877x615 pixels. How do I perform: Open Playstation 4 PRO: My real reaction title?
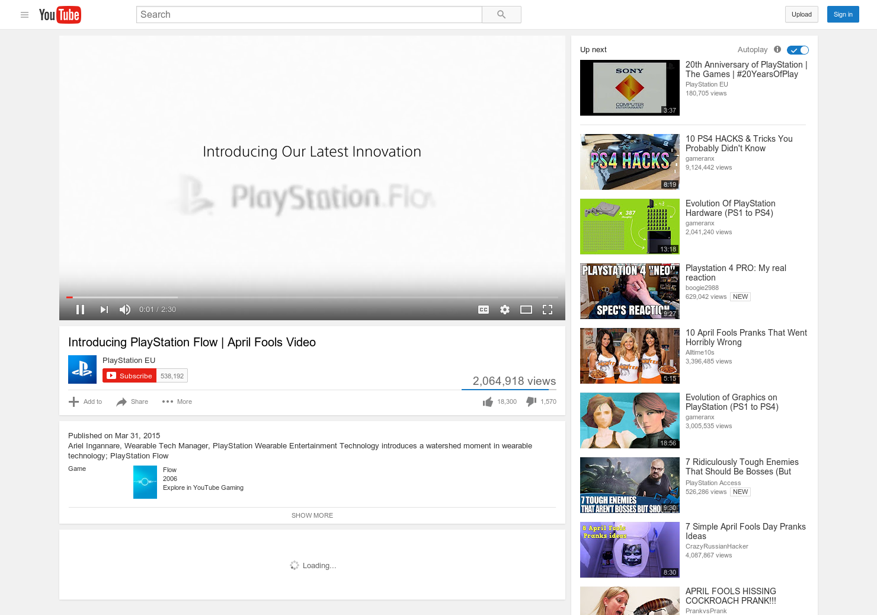[736, 273]
